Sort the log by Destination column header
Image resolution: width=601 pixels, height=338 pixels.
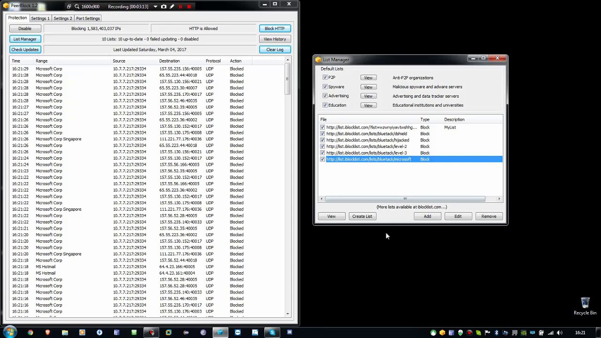(x=180, y=61)
